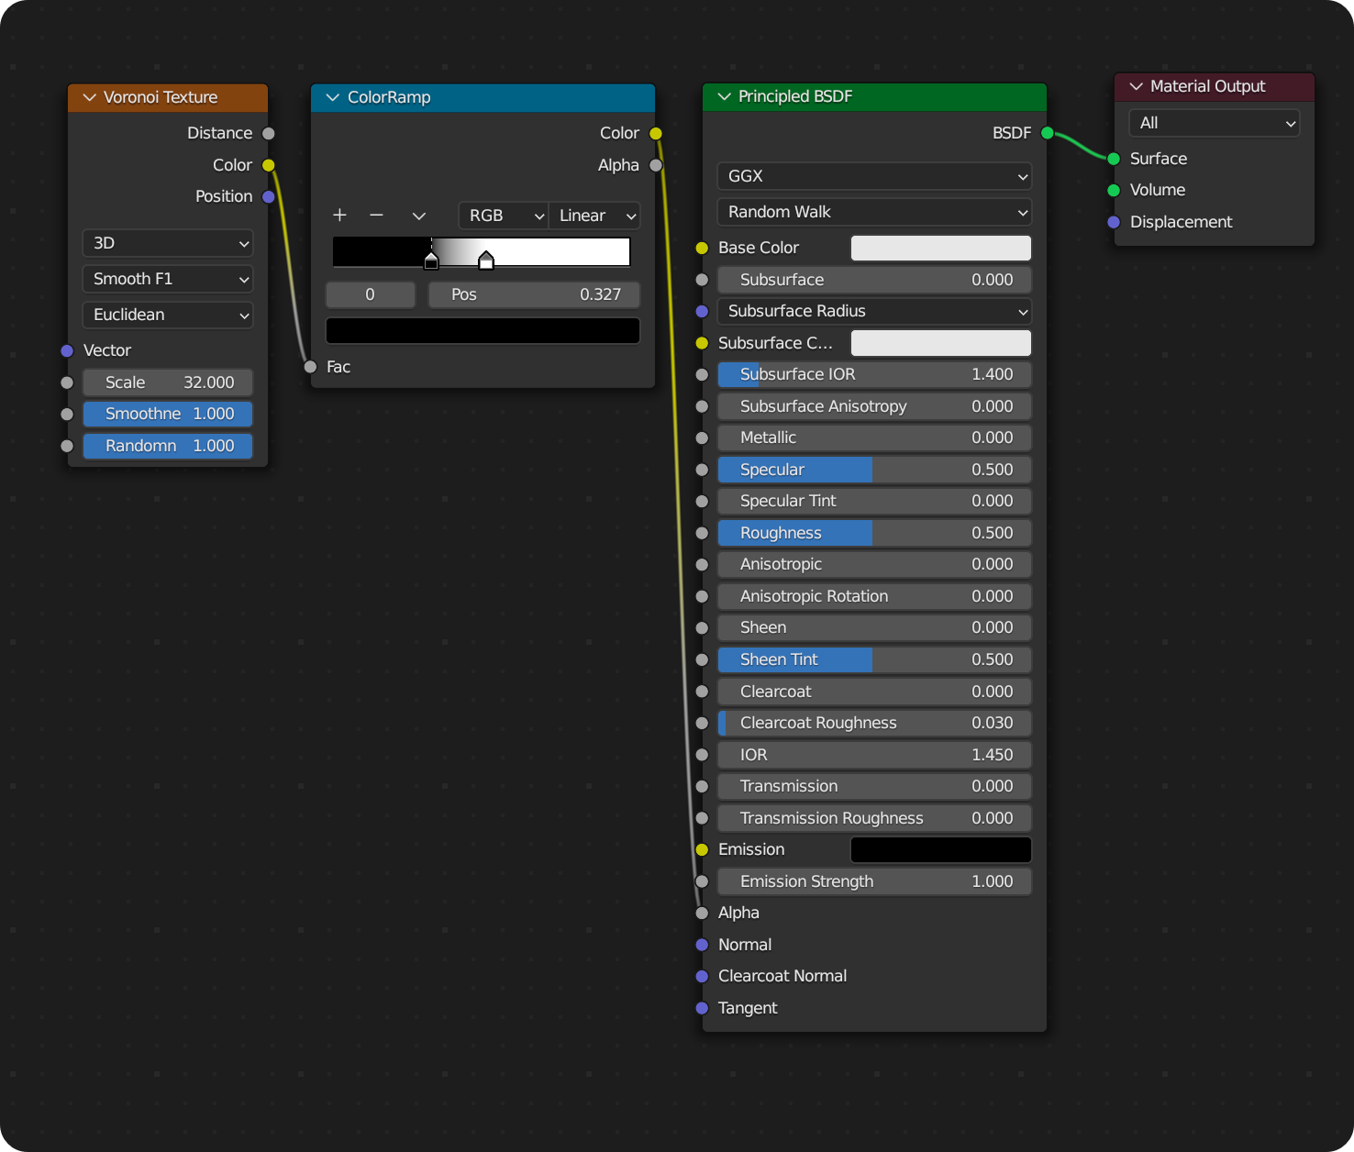Click the BSDF output socket
Image resolution: width=1354 pixels, height=1152 pixels.
tap(1045, 133)
